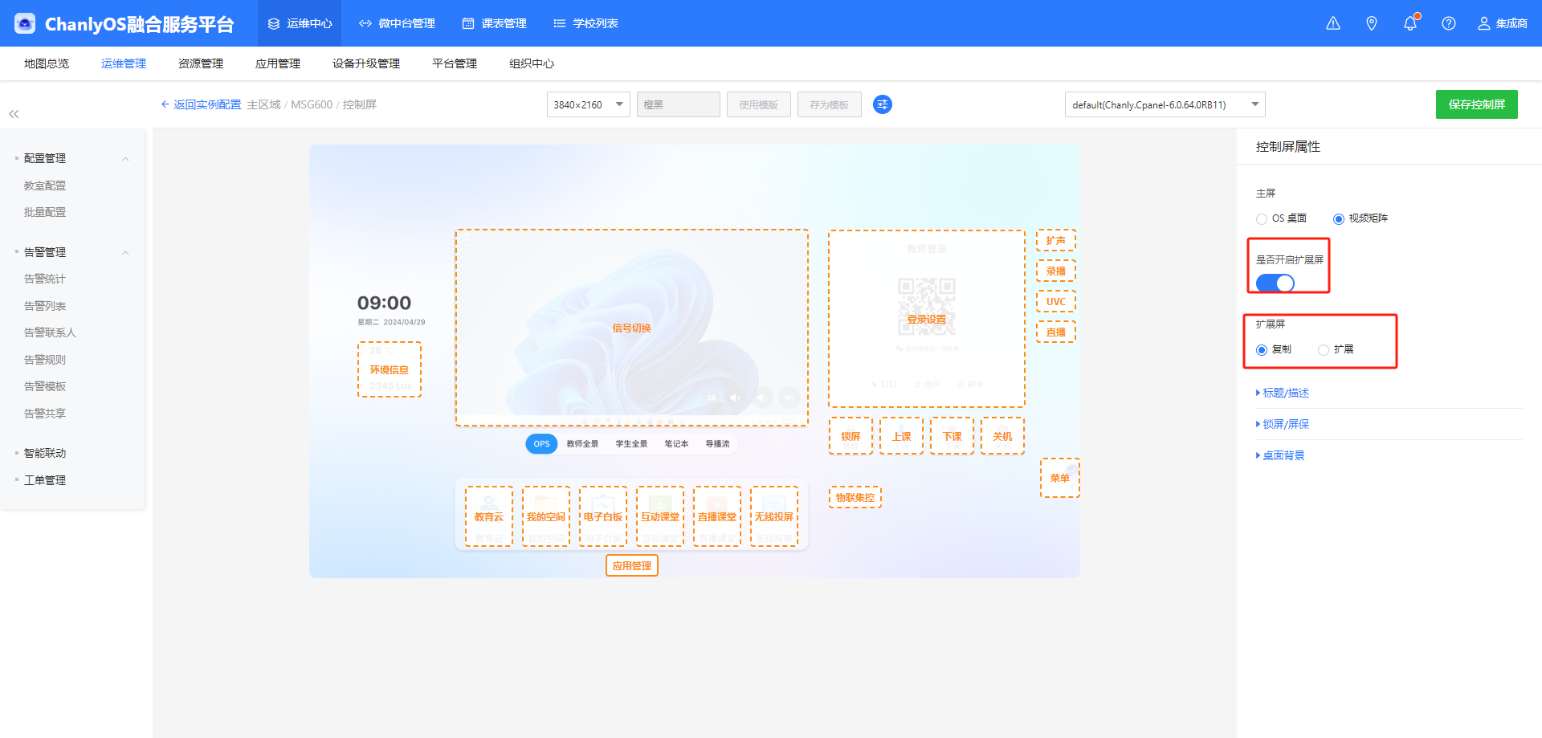Collapse the sidebar with double-chevron icon
Screen dimensions: 1542x738
point(14,114)
